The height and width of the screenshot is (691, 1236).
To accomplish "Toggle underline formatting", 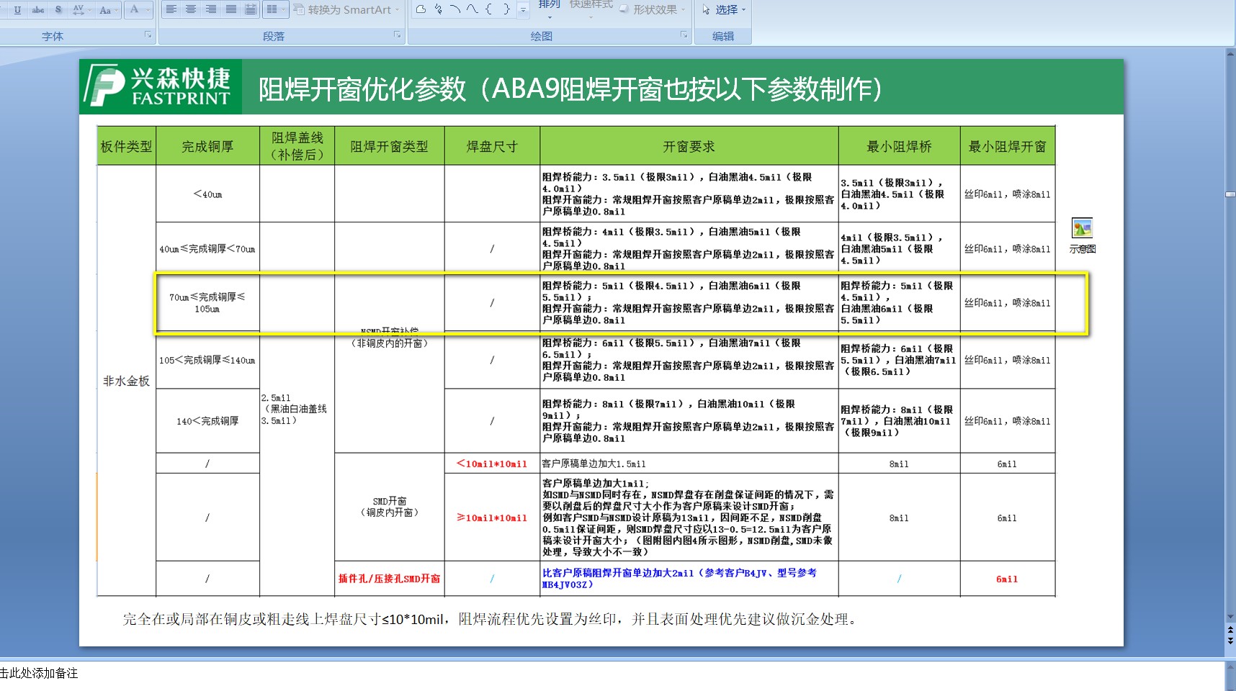I will [x=17, y=10].
